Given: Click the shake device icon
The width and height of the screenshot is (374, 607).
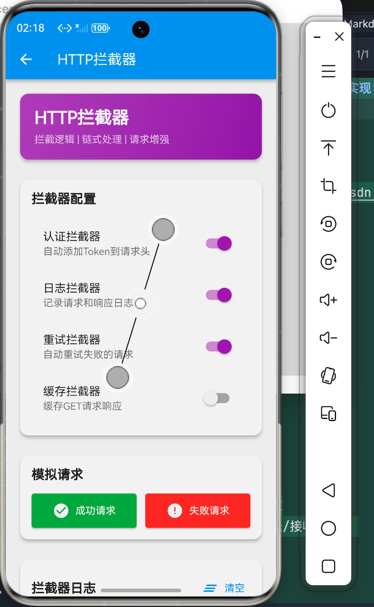Looking at the screenshot, I should click(x=328, y=376).
